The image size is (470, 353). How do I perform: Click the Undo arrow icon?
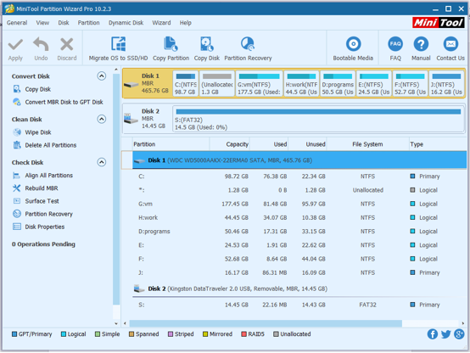point(41,44)
